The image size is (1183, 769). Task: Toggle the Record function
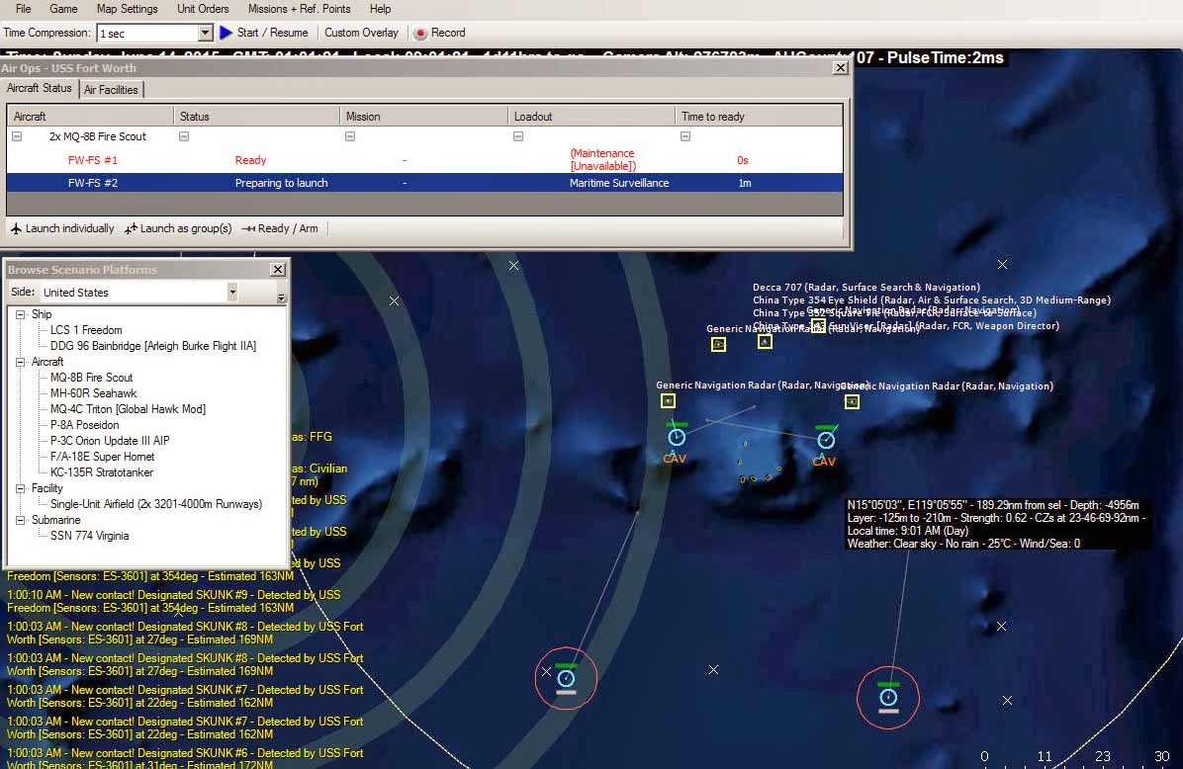419,32
